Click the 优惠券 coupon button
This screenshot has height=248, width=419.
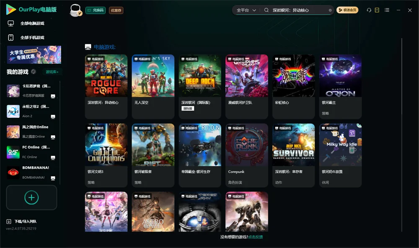pos(116,10)
